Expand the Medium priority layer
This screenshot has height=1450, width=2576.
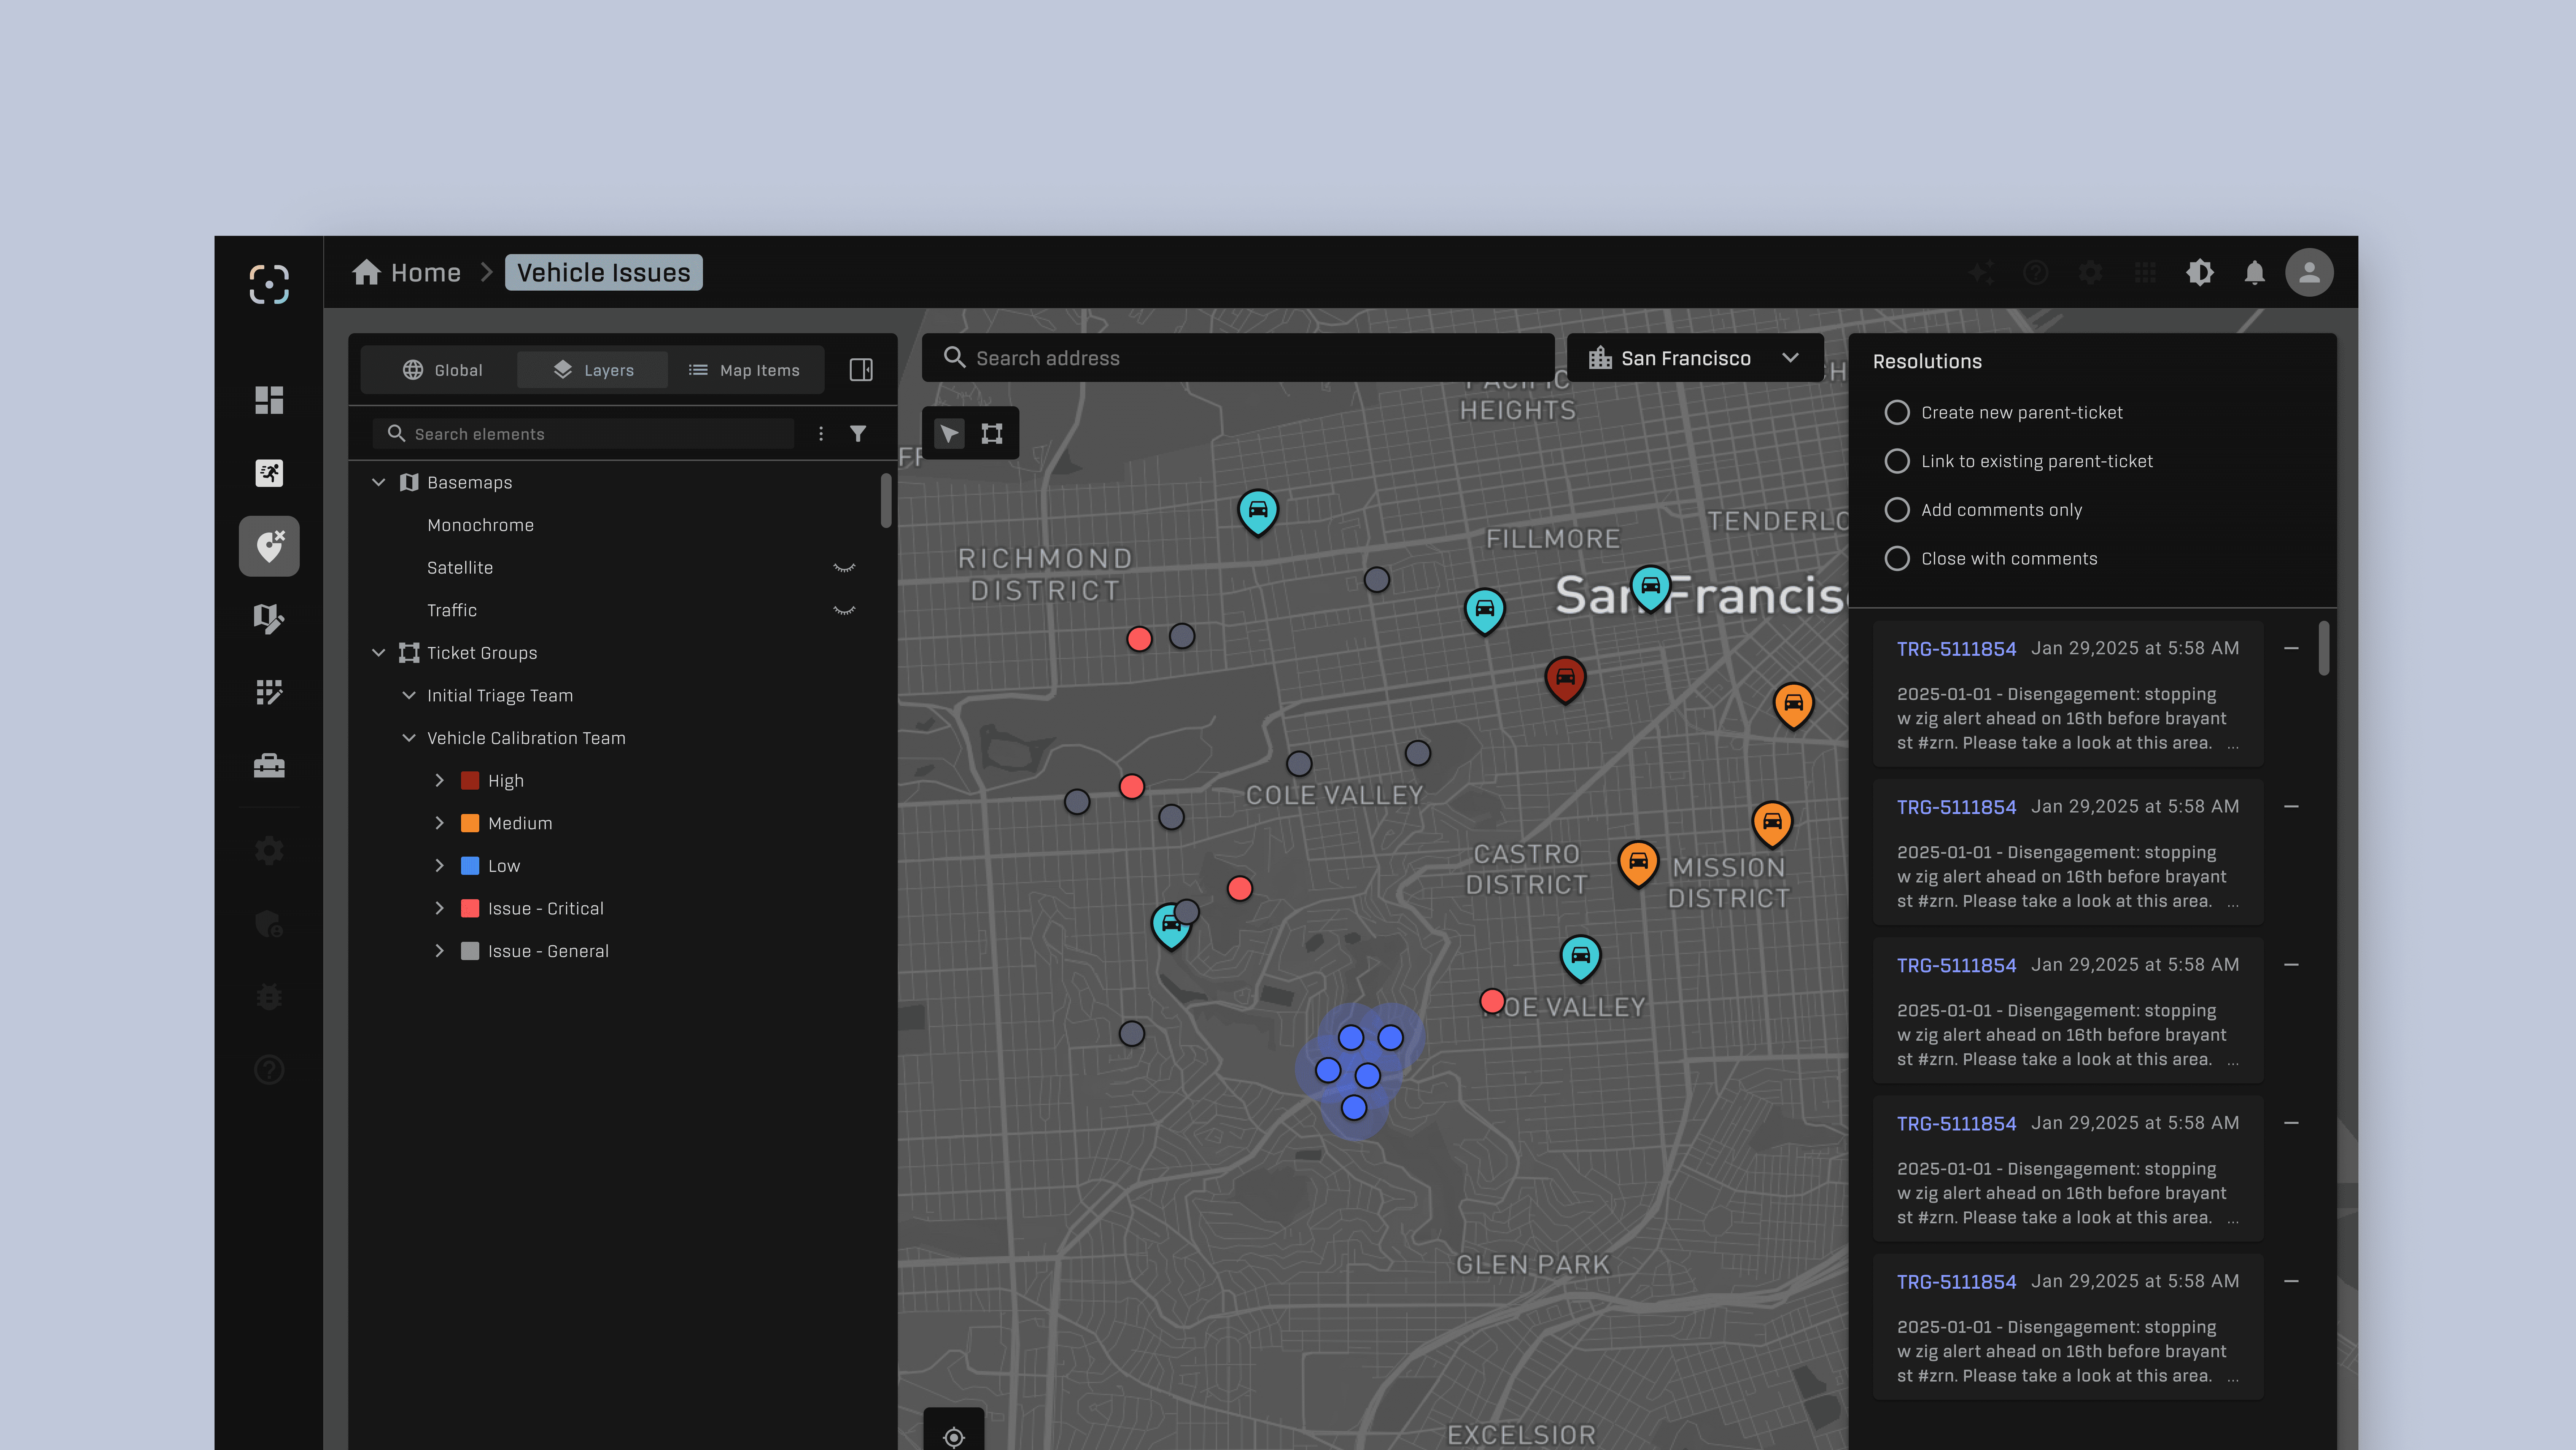pos(439,823)
